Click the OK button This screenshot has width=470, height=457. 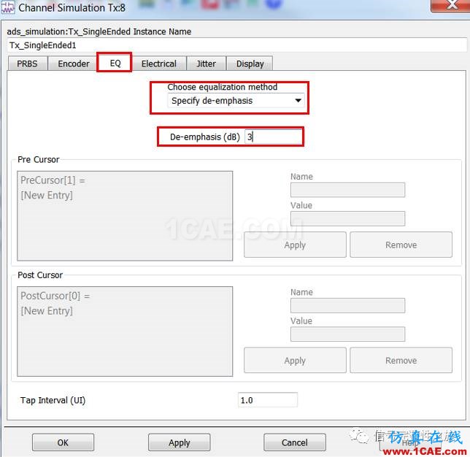tap(63, 442)
